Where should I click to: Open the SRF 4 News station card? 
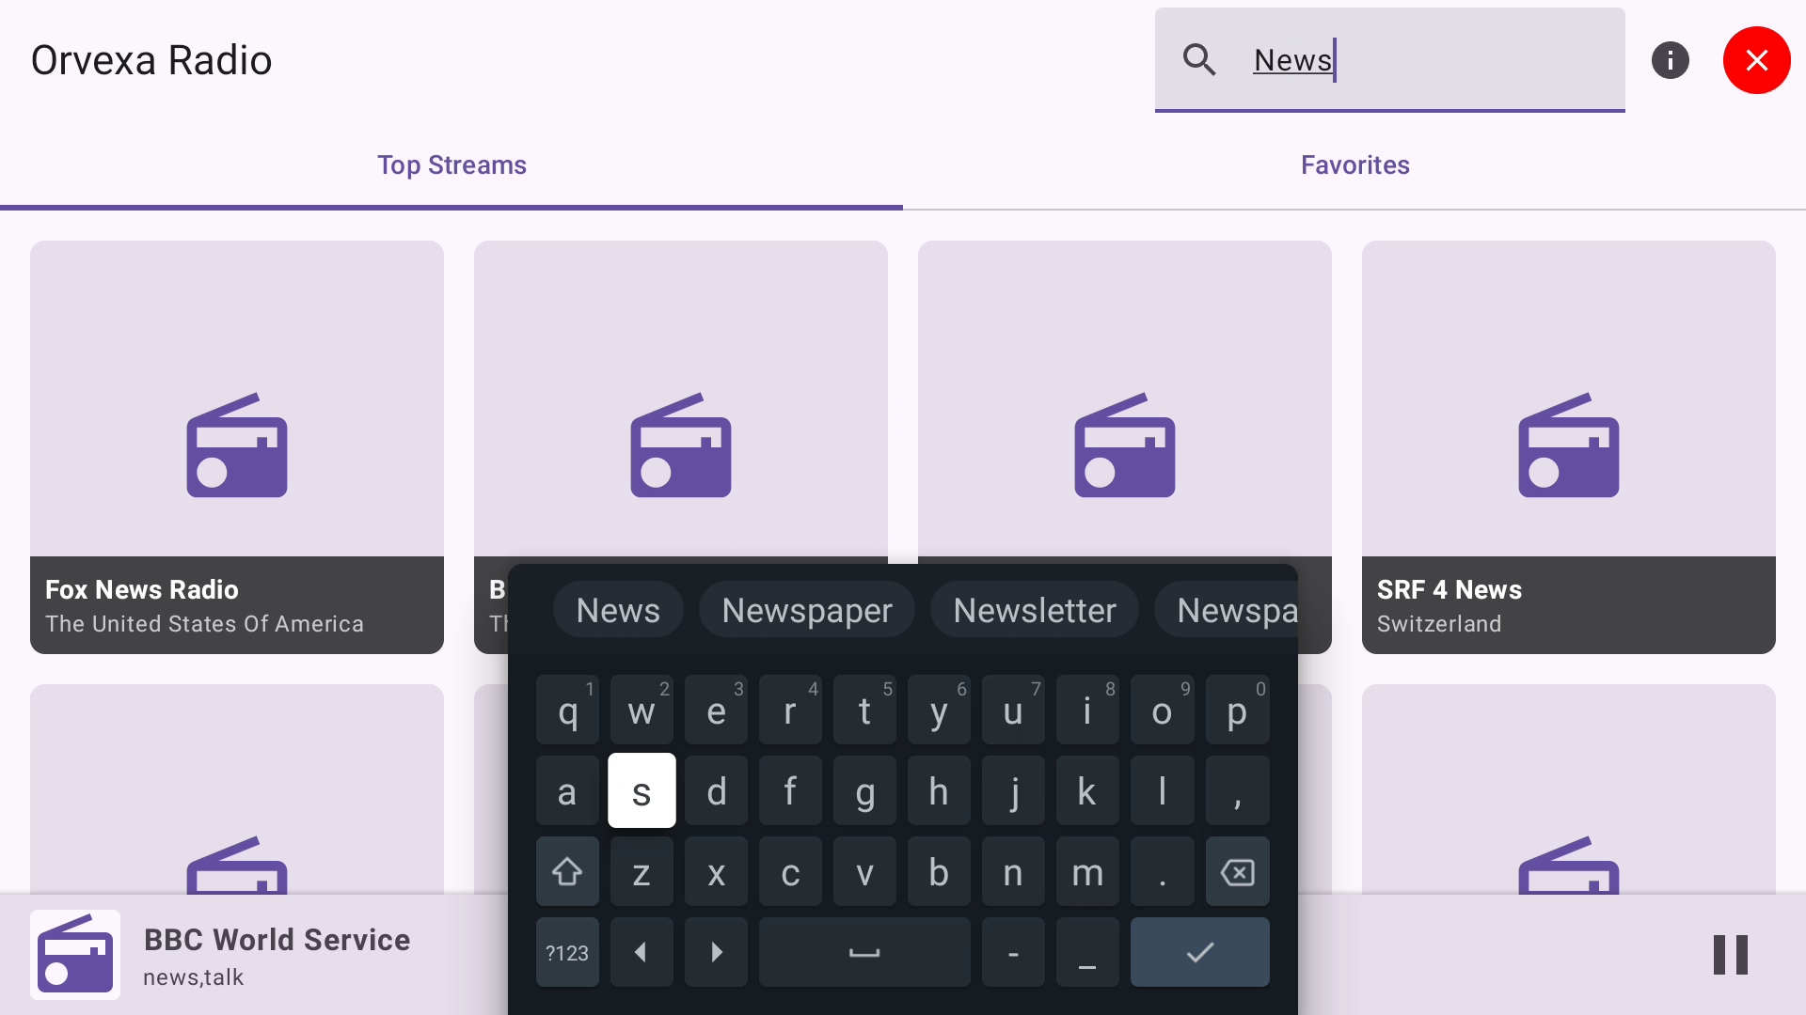click(x=1569, y=447)
